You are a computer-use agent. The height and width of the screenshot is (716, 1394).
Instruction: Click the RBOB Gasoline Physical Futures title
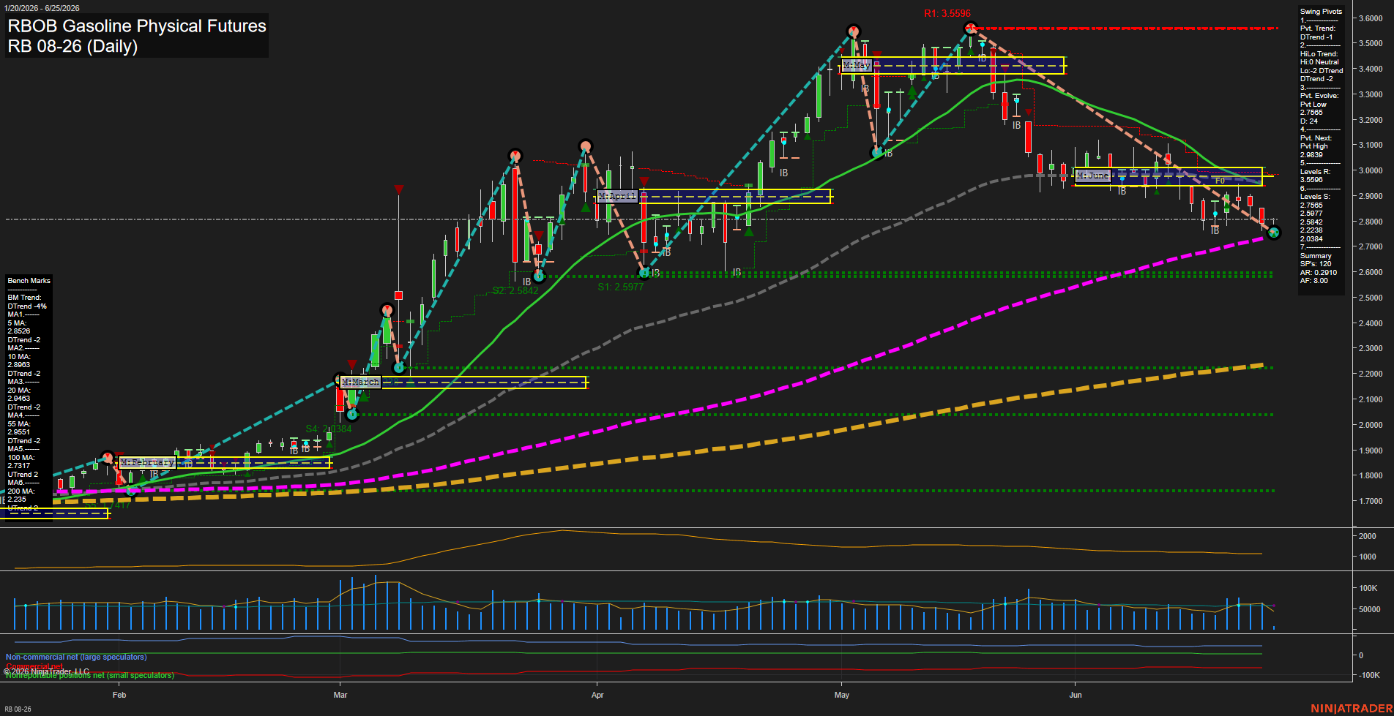tap(137, 26)
